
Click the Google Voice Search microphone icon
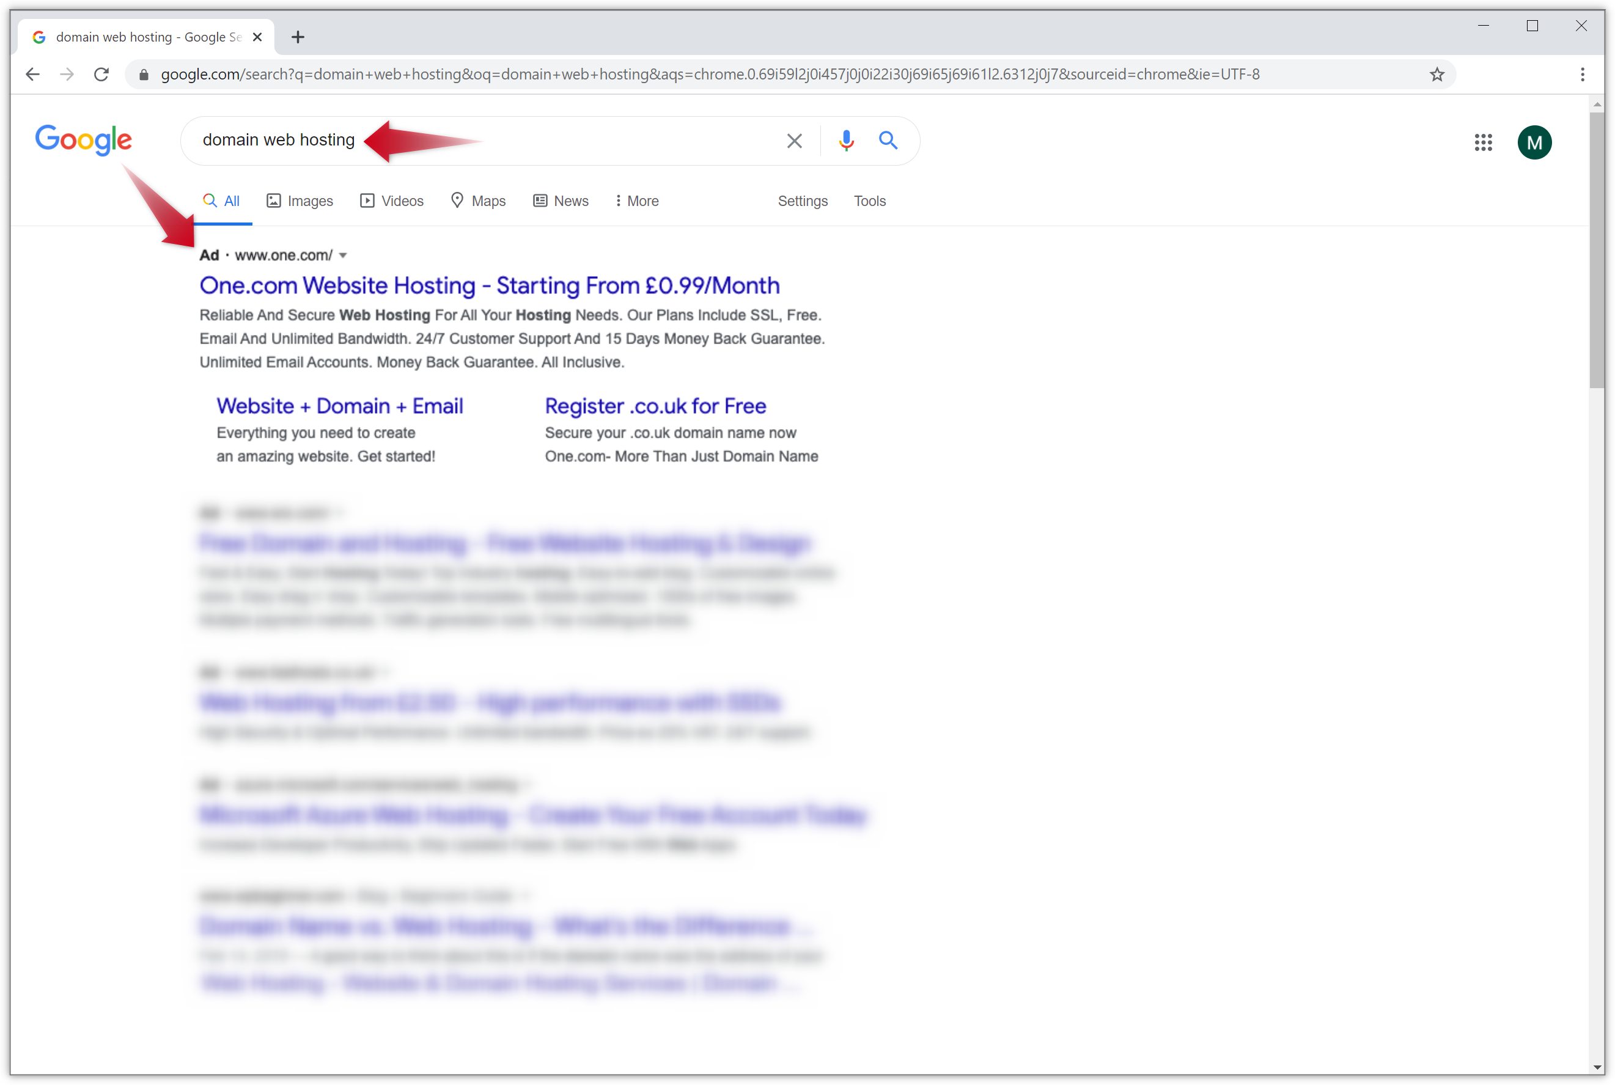pyautogui.click(x=844, y=141)
